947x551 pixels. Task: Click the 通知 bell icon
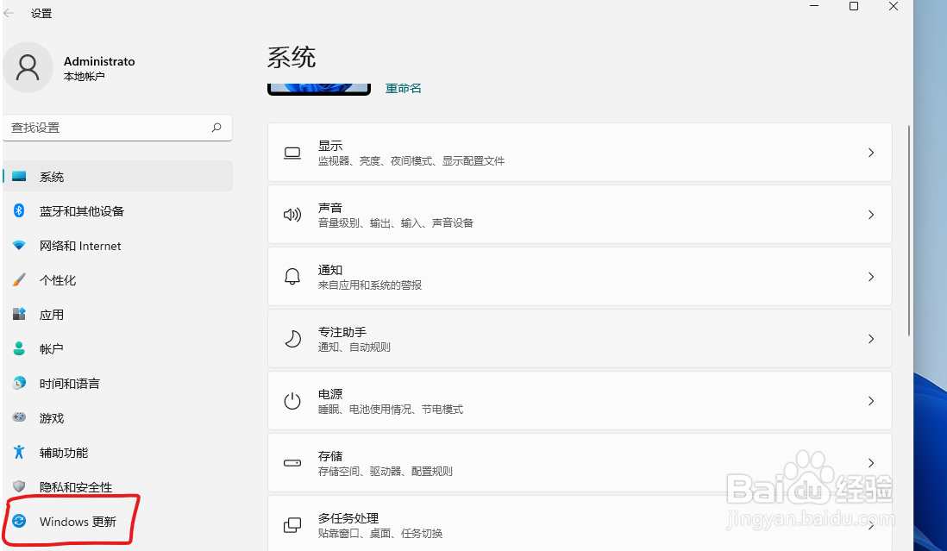tap(292, 276)
